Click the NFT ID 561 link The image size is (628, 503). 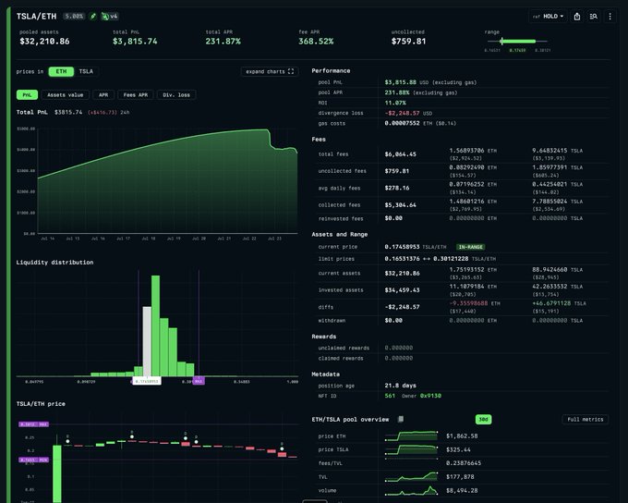tap(390, 396)
